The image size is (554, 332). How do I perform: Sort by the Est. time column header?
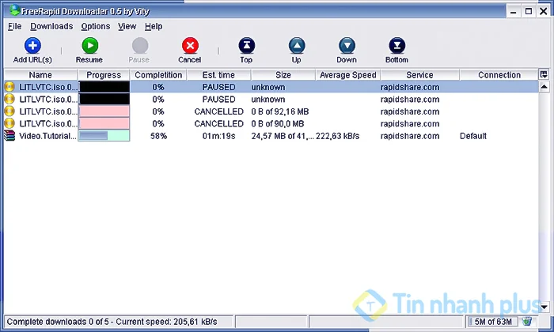[218, 75]
